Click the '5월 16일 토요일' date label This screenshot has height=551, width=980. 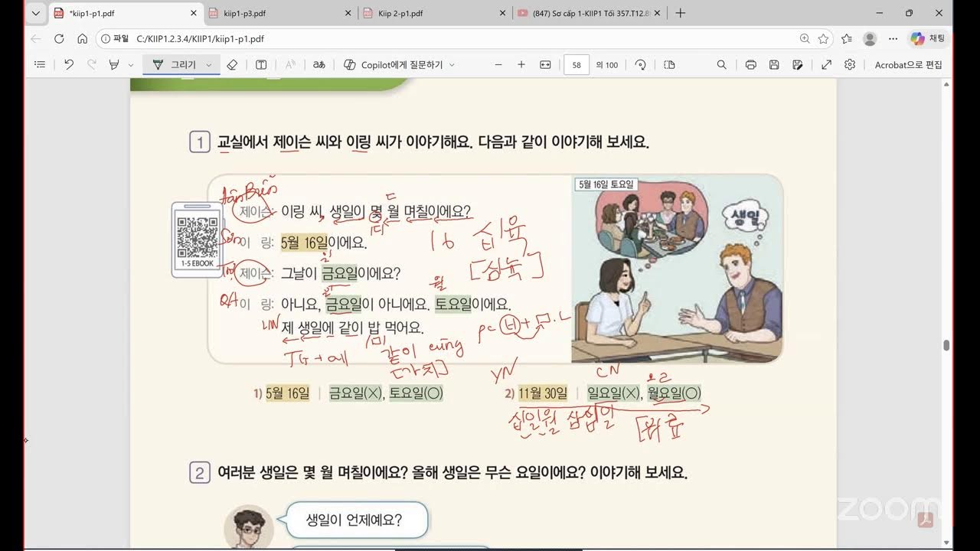pyautogui.click(x=606, y=184)
